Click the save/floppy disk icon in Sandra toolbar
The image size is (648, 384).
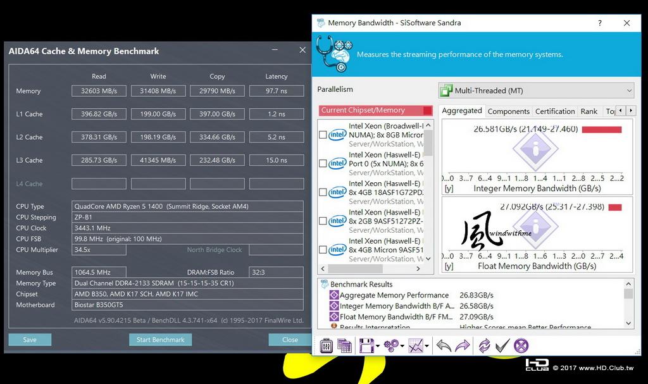pos(366,345)
